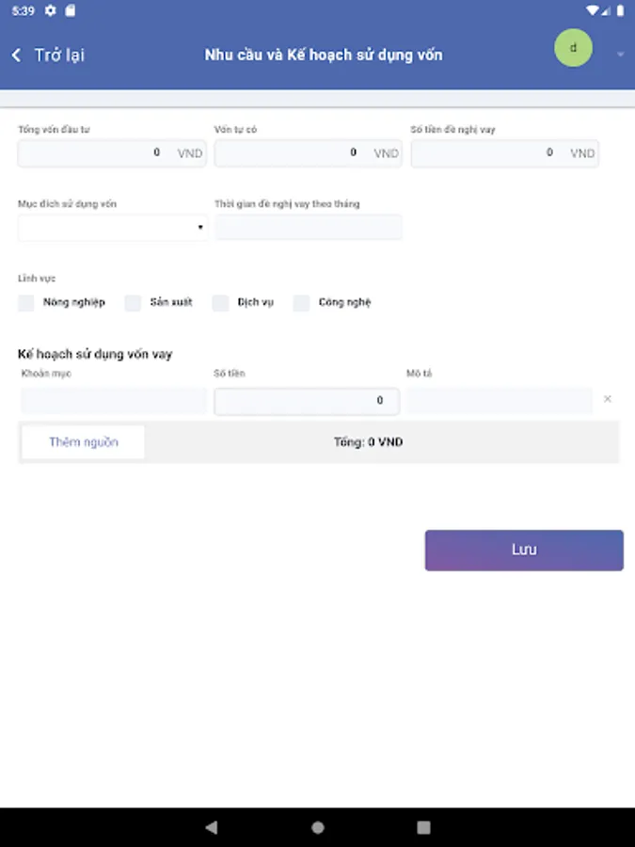This screenshot has height=847, width=635.
Task: Open the Mục đích sử dụng vốn dropdown
Action: (112, 228)
